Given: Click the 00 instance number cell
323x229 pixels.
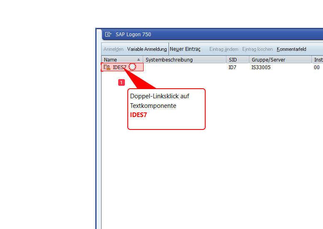Looking at the screenshot, I should point(317,67).
